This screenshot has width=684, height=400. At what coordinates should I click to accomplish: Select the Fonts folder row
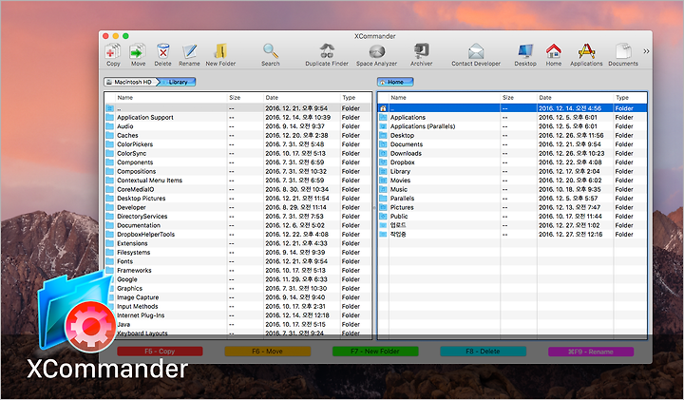click(238, 261)
